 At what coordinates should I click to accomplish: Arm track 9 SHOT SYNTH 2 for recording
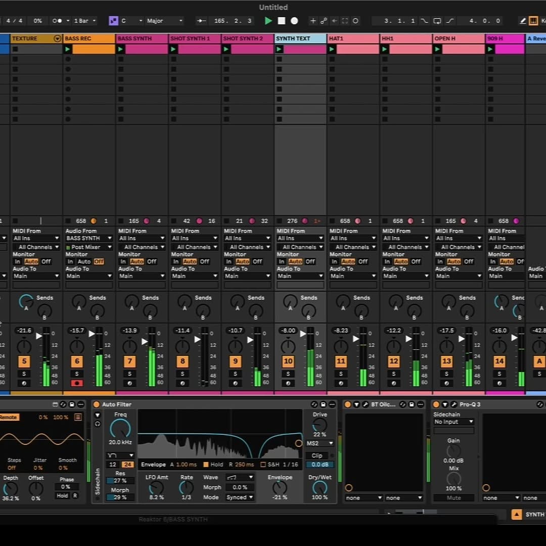point(236,383)
